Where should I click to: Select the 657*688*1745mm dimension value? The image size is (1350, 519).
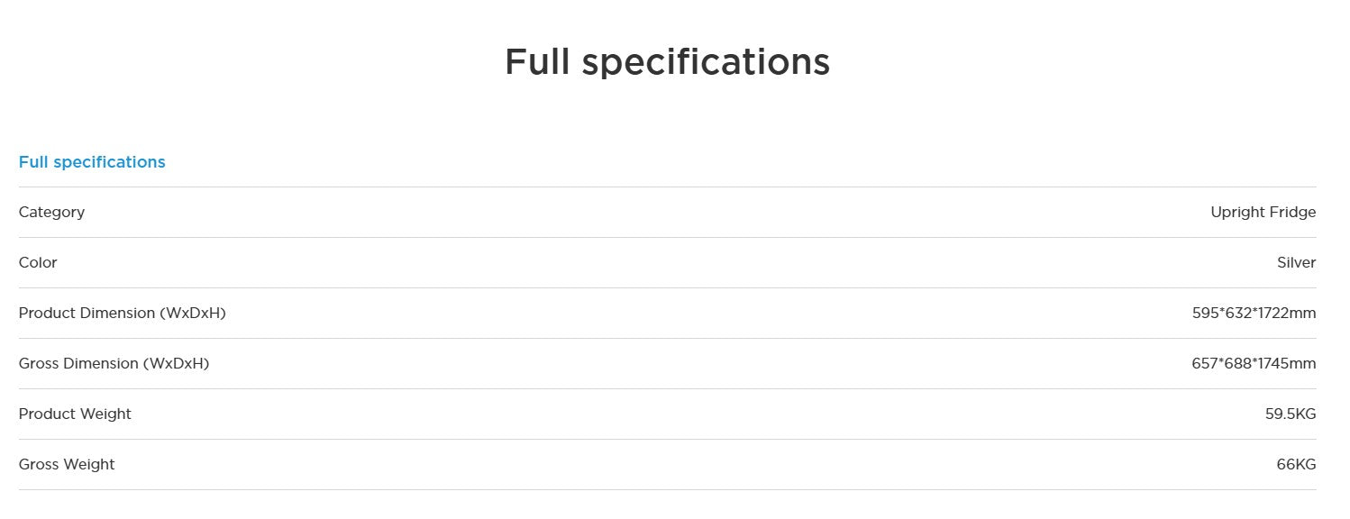click(x=1254, y=364)
